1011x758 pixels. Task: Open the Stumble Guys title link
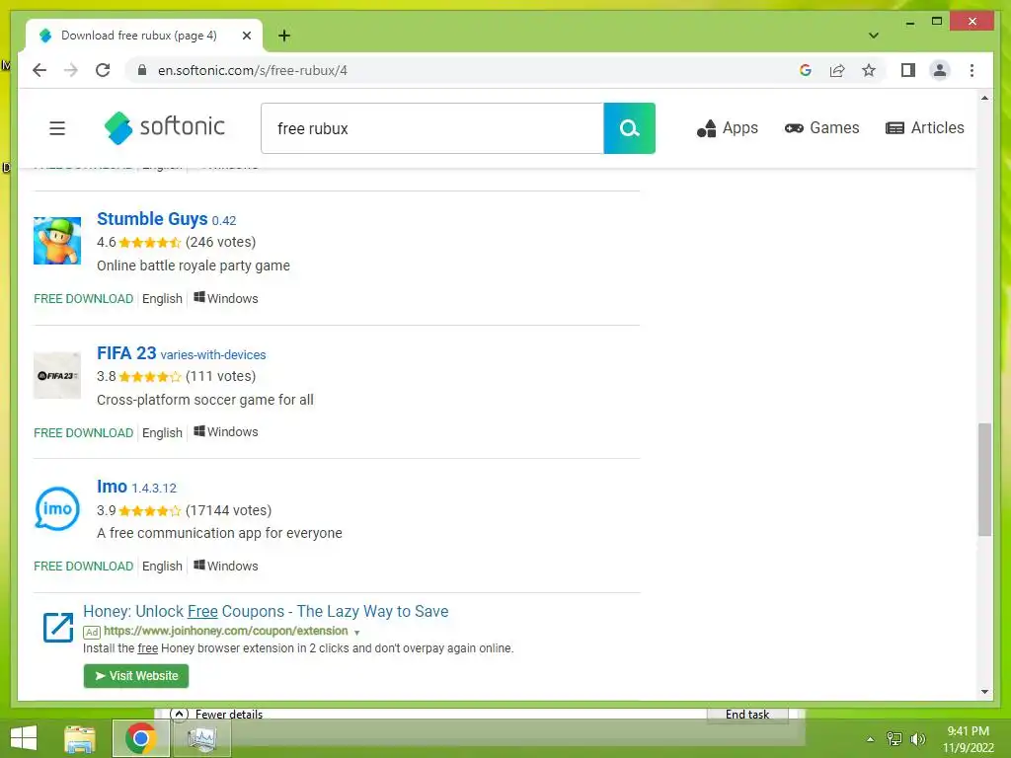pos(152,219)
